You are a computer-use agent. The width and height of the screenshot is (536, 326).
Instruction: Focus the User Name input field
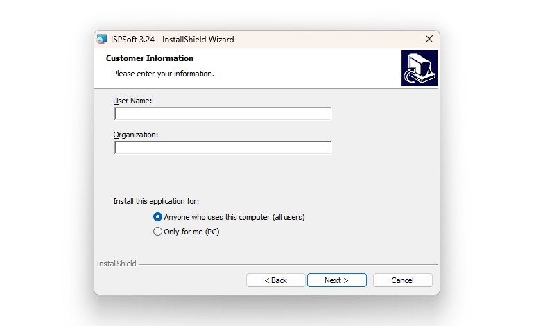pyautogui.click(x=223, y=114)
